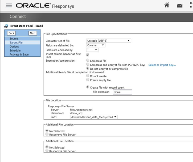Select Compress and encrypt with PGP/GPG

click(88, 65)
